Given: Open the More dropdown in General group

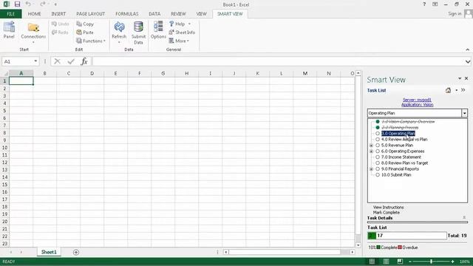Looking at the screenshot, I should (179, 41).
